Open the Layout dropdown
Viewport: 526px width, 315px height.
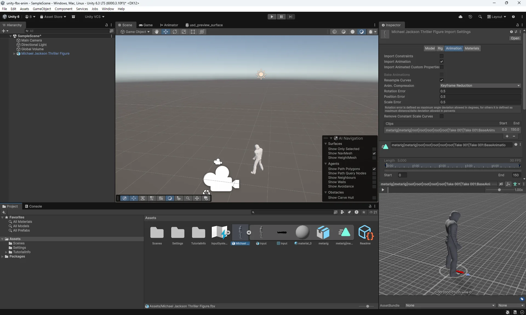pos(497,17)
